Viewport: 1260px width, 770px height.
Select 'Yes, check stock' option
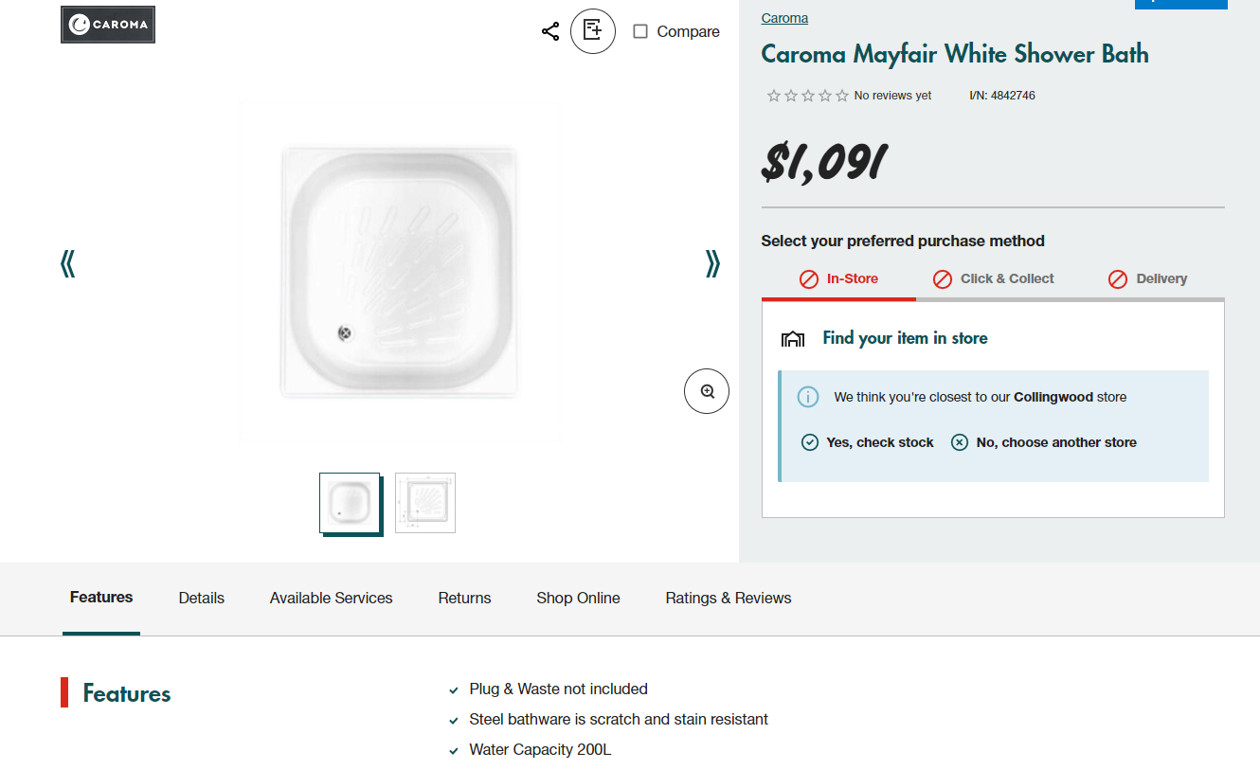pos(866,441)
